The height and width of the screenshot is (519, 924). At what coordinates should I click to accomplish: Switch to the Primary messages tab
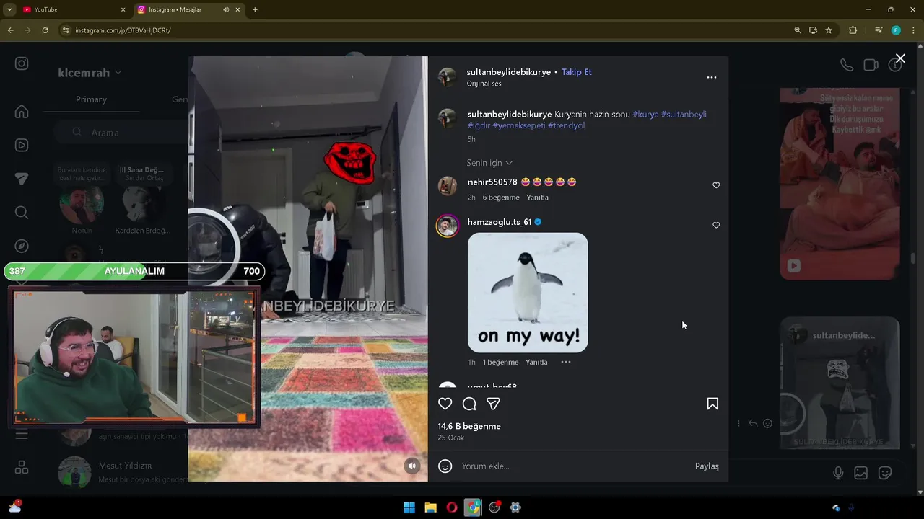91,99
